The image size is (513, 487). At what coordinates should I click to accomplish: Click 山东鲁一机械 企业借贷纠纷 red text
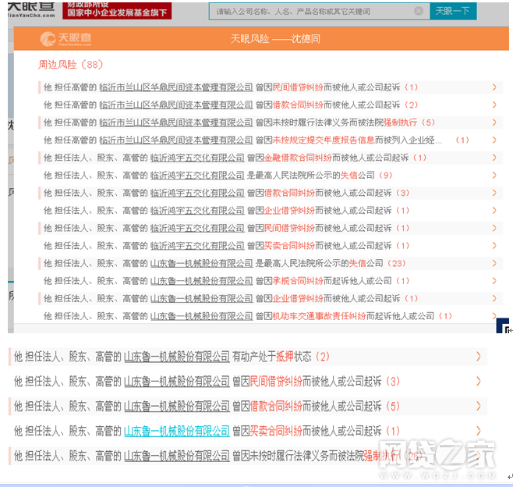pyautogui.click(x=298, y=299)
